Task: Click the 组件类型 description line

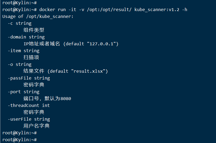Action: click(34, 30)
